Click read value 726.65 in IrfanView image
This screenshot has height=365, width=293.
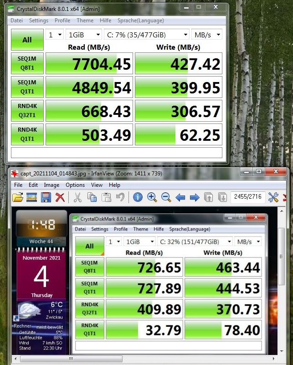point(144,267)
